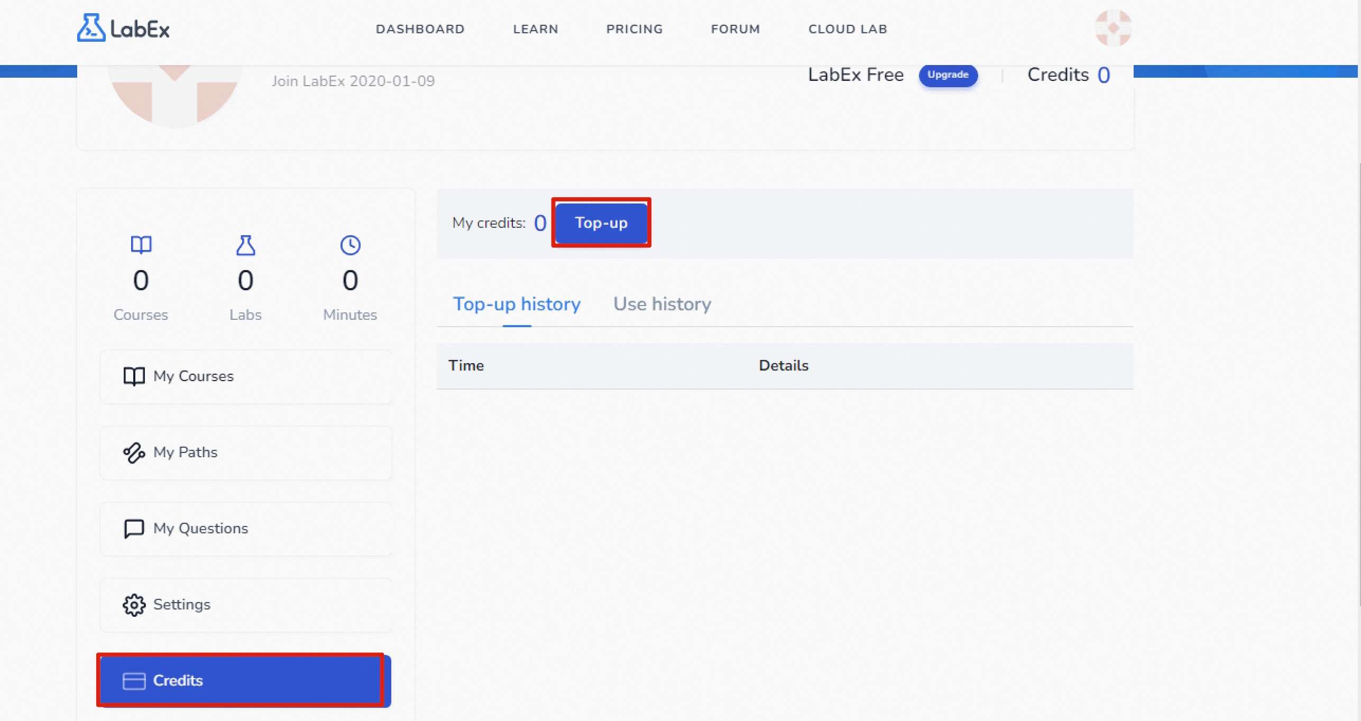Image resolution: width=1361 pixels, height=721 pixels.
Task: Visit the Forum from the navbar
Action: pos(735,29)
